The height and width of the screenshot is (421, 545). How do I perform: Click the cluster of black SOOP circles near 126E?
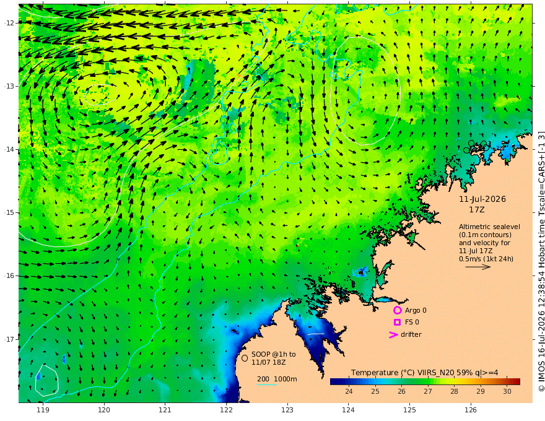click(476, 147)
